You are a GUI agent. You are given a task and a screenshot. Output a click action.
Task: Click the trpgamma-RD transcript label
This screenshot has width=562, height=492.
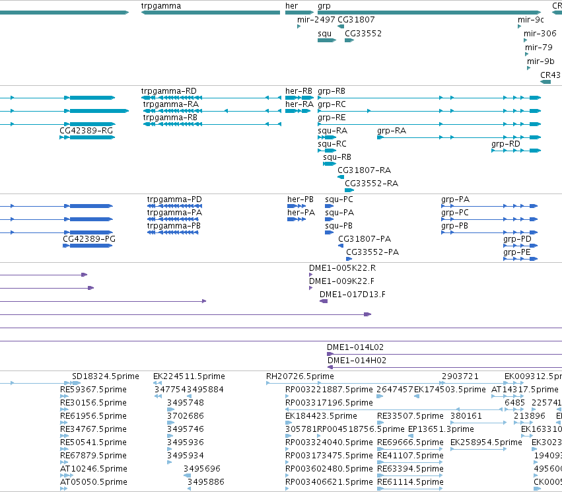pos(169,91)
